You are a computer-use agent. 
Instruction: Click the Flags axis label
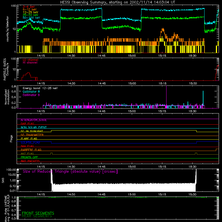[x=11, y=138]
